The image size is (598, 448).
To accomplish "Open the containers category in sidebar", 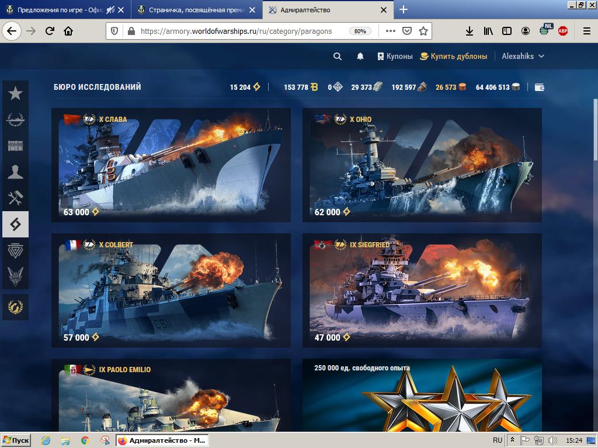I will [x=15, y=145].
